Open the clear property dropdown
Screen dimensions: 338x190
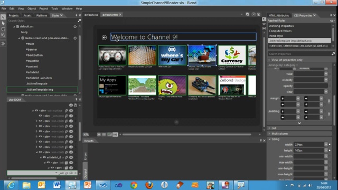pyautogui.click(x=326, y=91)
